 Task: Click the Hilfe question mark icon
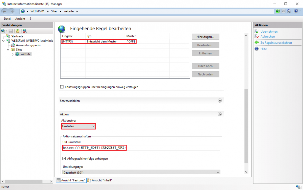point(257,49)
